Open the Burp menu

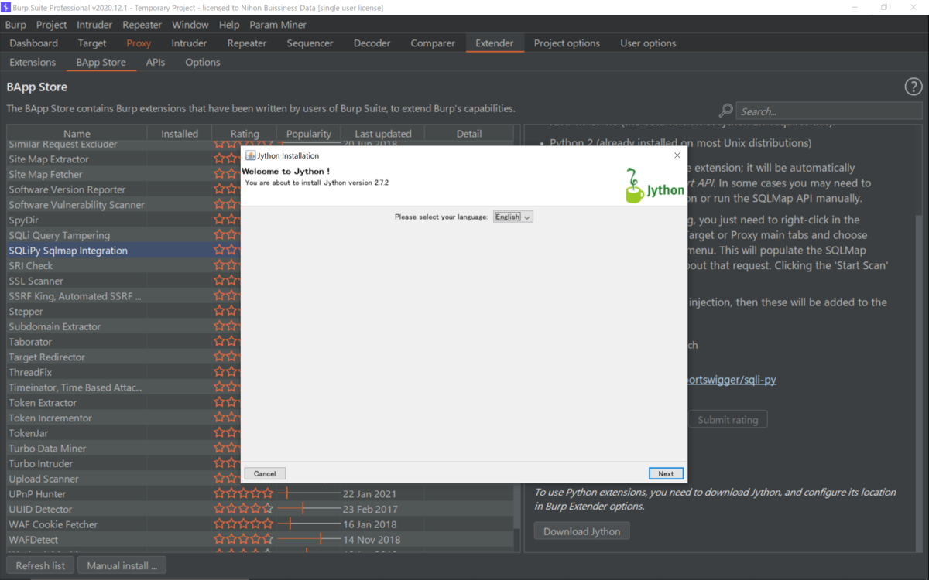pyautogui.click(x=15, y=25)
